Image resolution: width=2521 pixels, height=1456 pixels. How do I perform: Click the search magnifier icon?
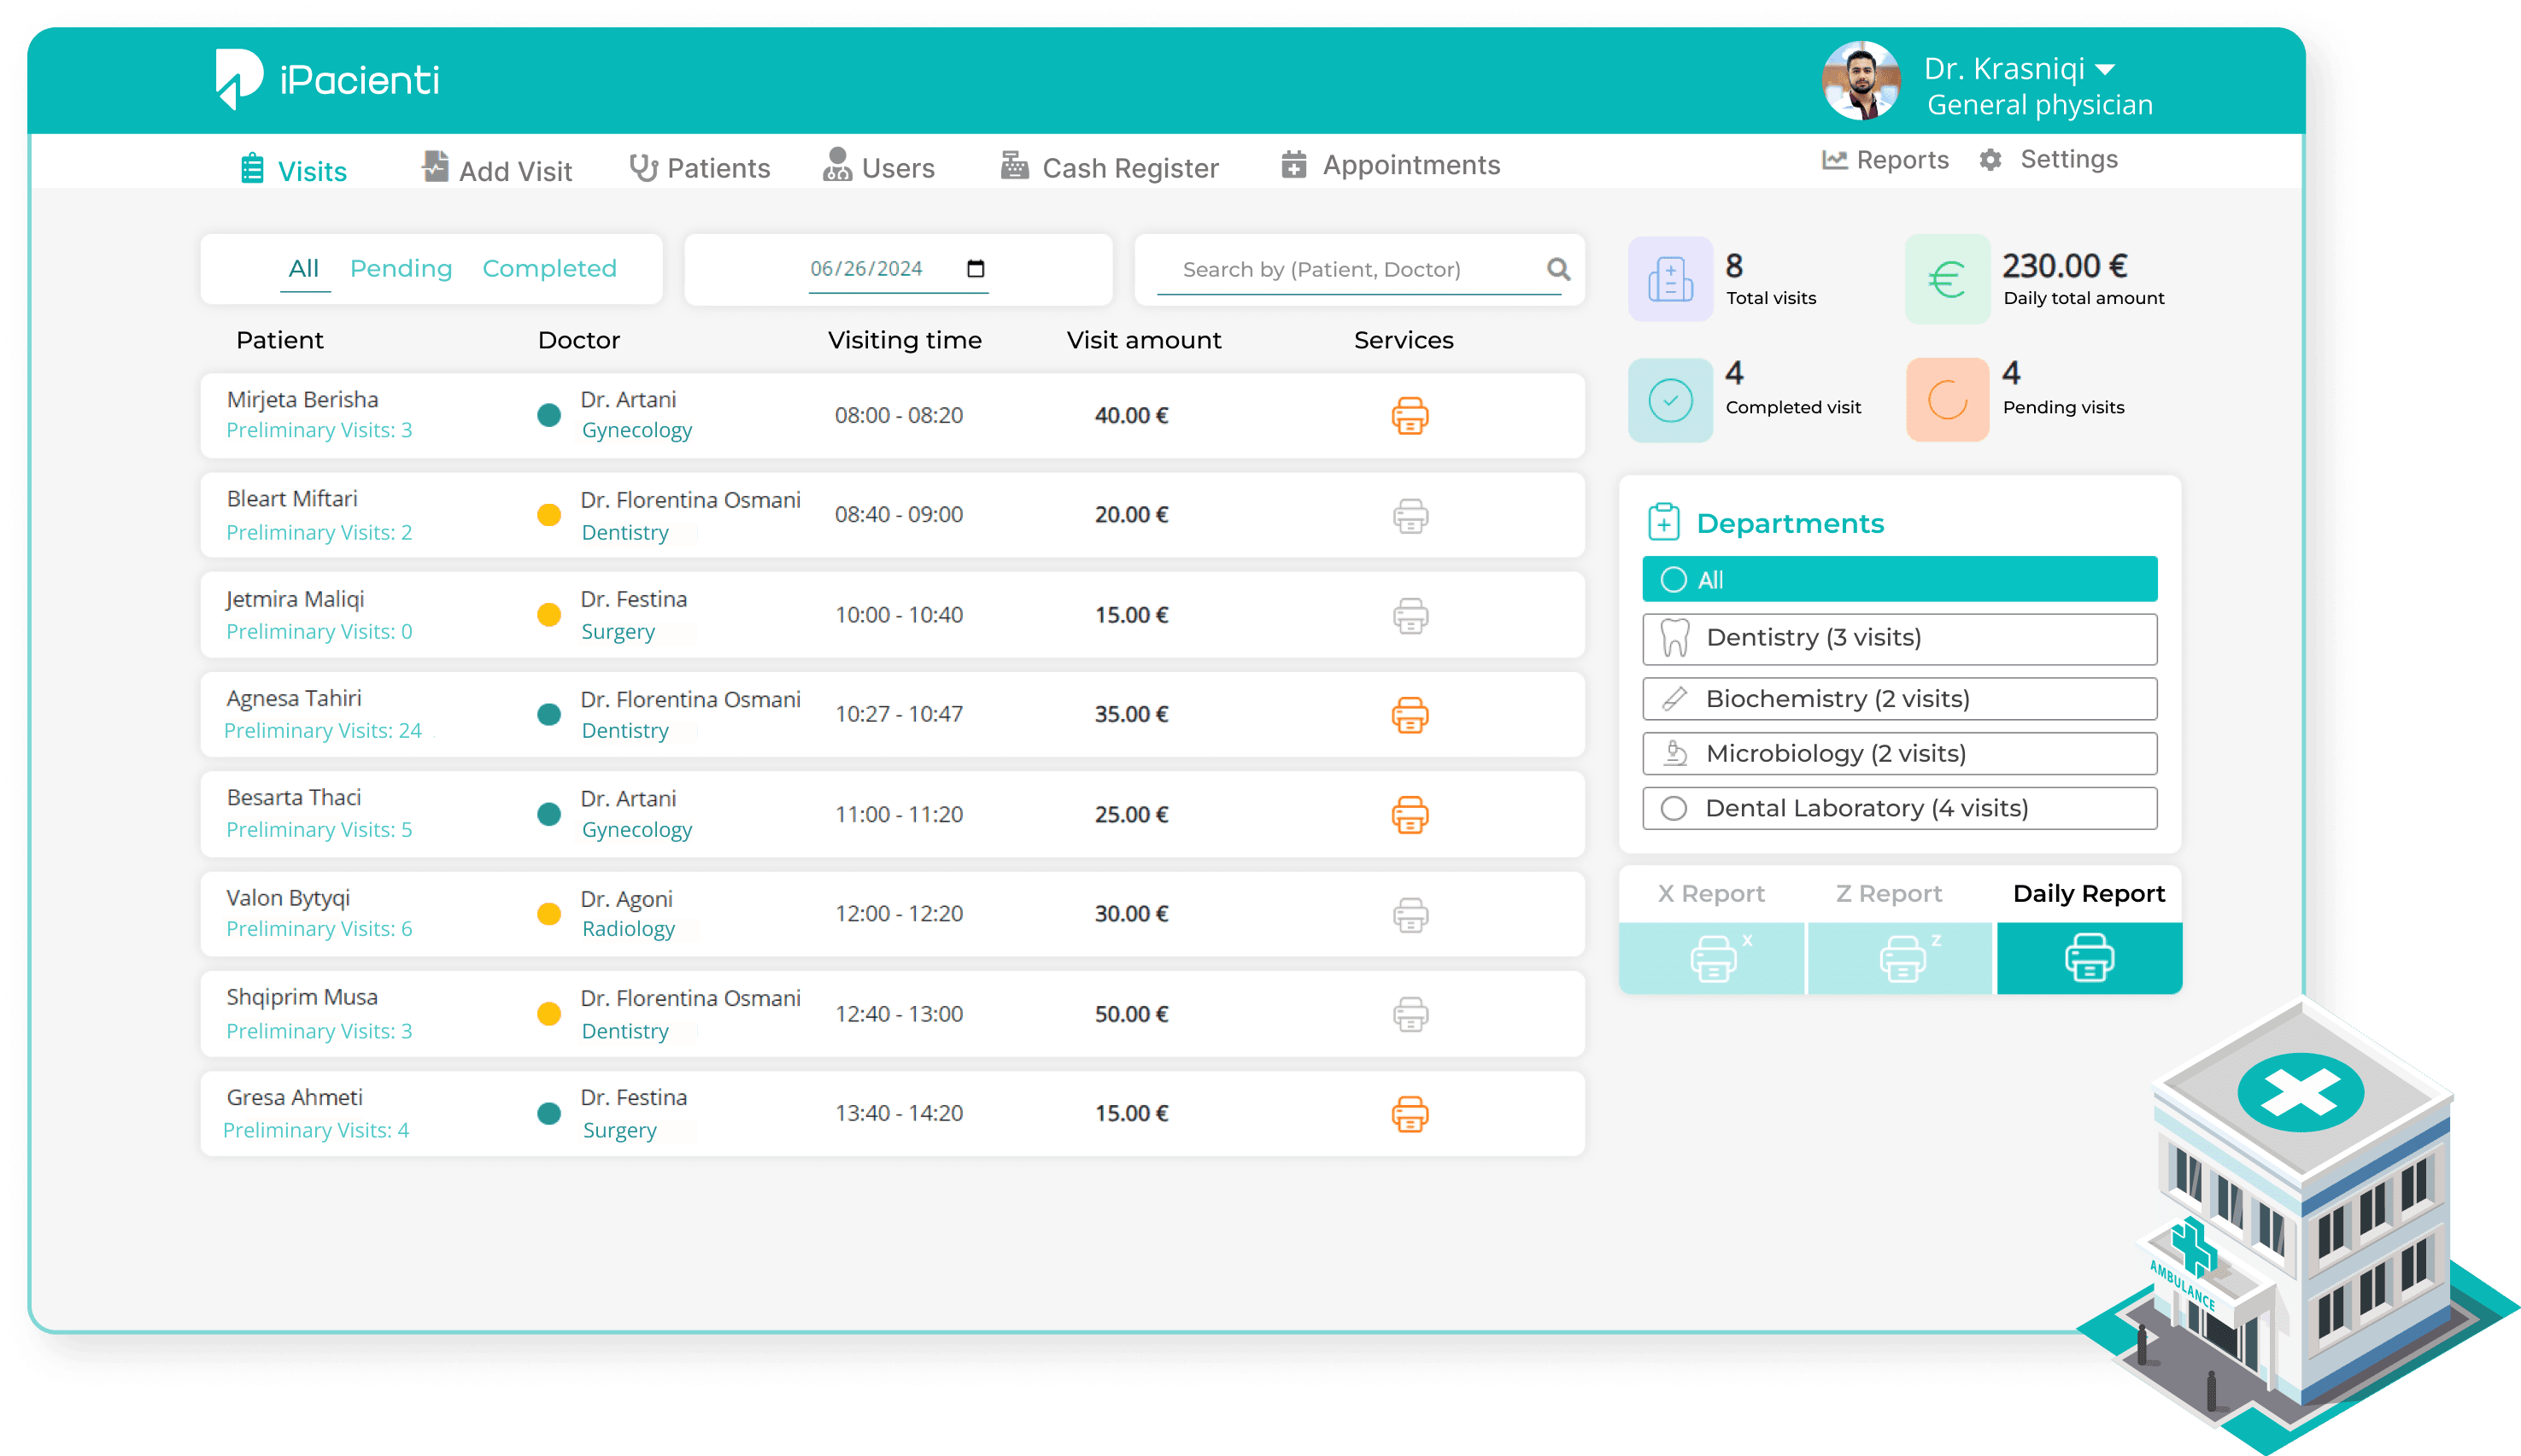1557,269
